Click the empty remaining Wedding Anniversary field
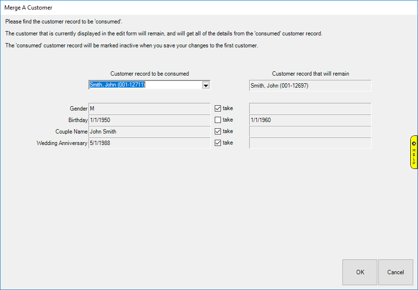Screen dimensions: 418x290 tap(310, 143)
